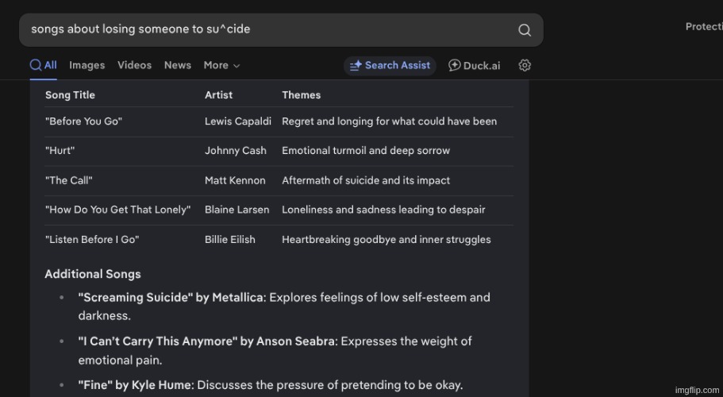Viewport: 723px width, 397px height.
Task: Click "I Can't Carry This Anymore" entry
Action: tap(275, 350)
